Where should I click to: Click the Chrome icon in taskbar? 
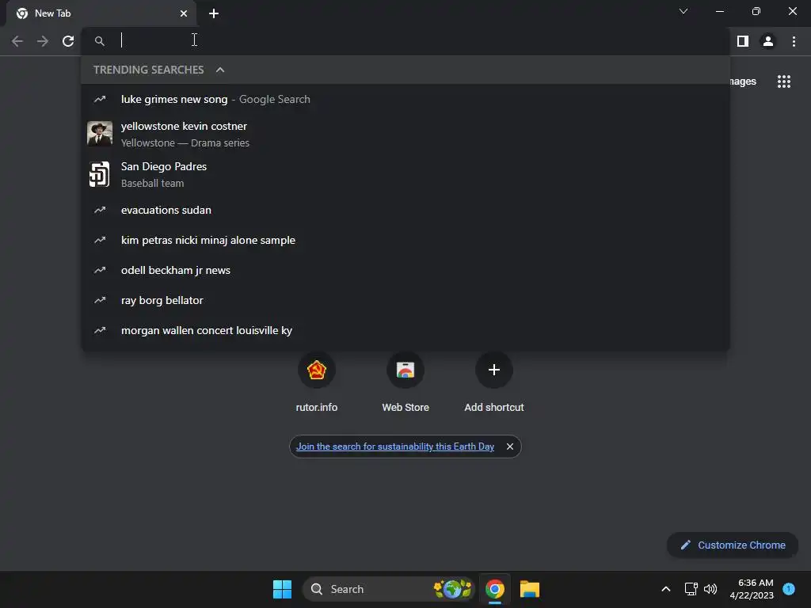click(x=494, y=589)
